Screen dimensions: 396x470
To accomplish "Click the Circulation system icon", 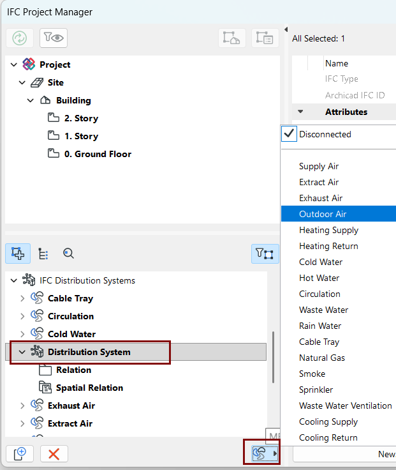I will [x=37, y=316].
